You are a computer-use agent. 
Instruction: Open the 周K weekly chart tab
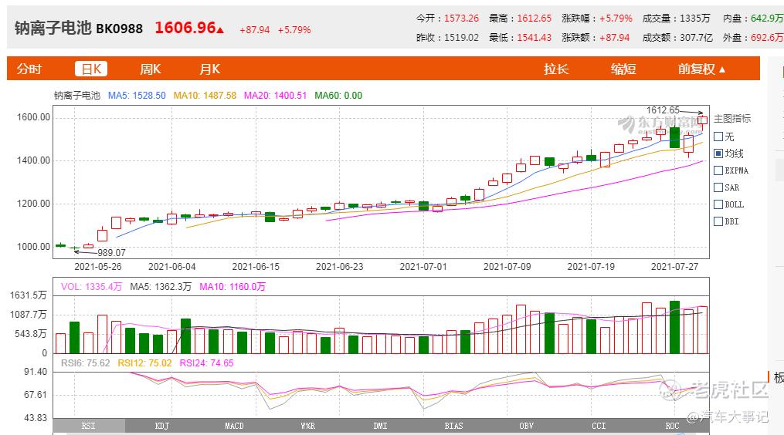point(150,69)
